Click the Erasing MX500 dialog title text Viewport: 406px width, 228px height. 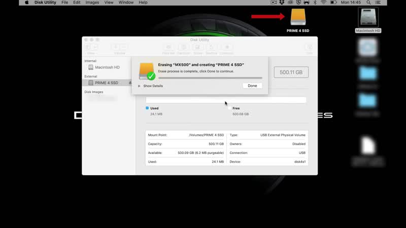(201, 65)
